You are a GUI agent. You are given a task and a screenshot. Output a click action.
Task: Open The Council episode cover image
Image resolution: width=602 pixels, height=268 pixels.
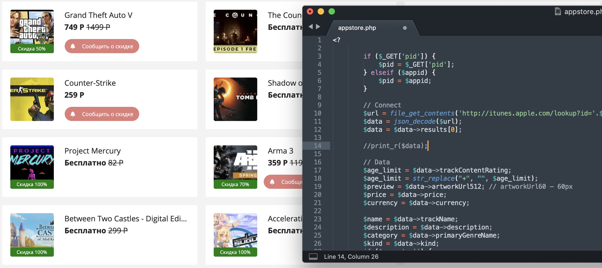[235, 31]
